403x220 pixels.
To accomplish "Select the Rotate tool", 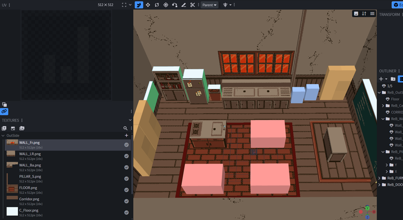I will (157, 5).
